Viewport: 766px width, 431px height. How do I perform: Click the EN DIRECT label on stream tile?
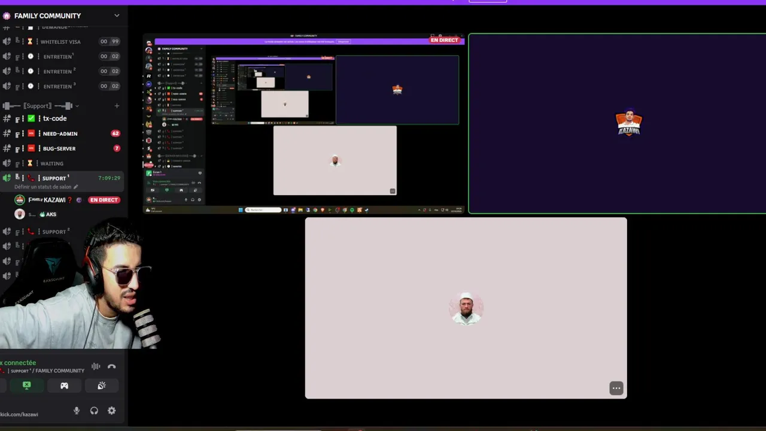[445, 40]
